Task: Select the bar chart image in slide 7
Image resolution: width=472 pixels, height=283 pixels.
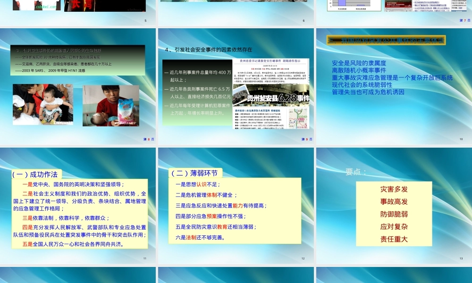Action: tap(354, 5)
